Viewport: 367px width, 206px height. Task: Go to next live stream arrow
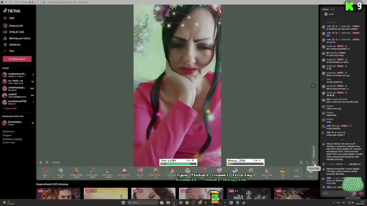coord(313,86)
